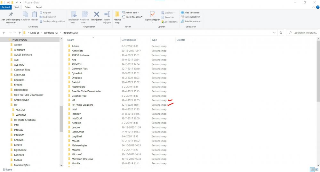Viewport: 320px width, 172px height.
Task: Select the NCCOM folder in navigation tree
Action: 20,110
